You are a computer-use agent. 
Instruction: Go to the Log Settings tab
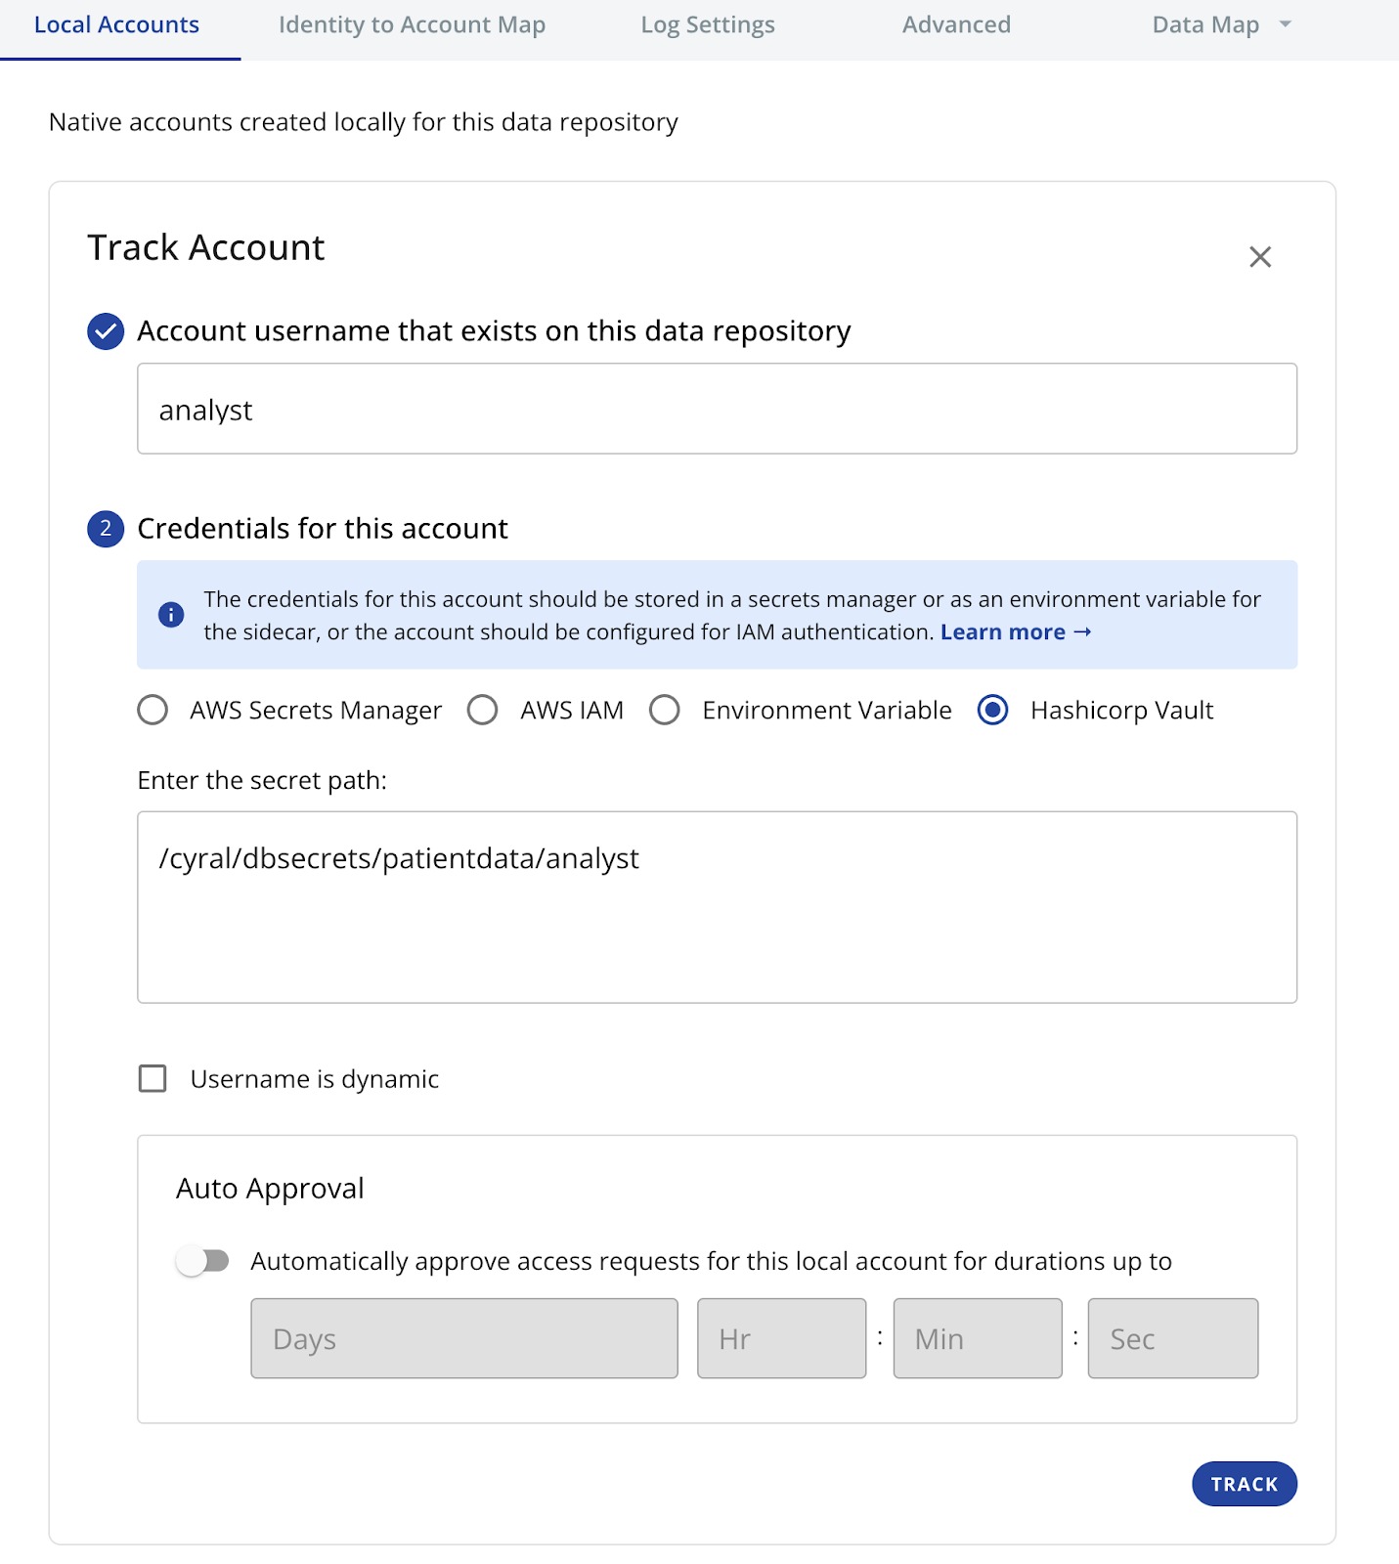tap(708, 25)
